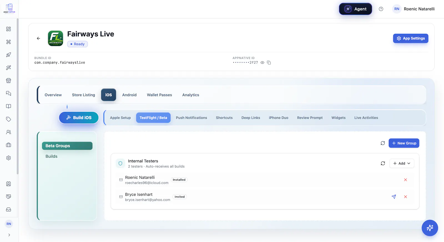Click the contact badge sidebar icon
This screenshot has height=242, width=444.
(9, 184)
